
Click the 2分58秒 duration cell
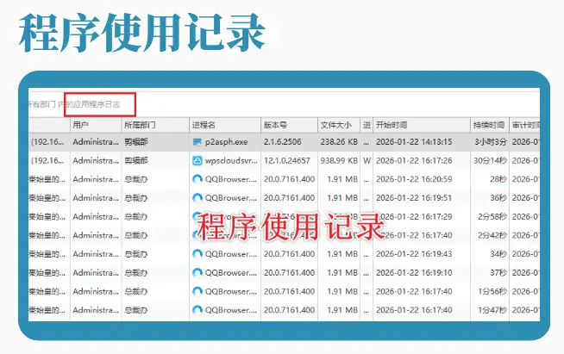point(492,216)
